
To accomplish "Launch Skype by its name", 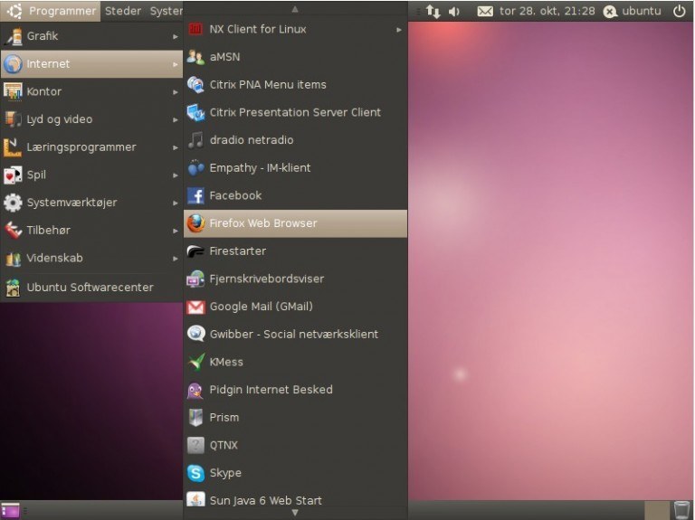I will coord(225,473).
